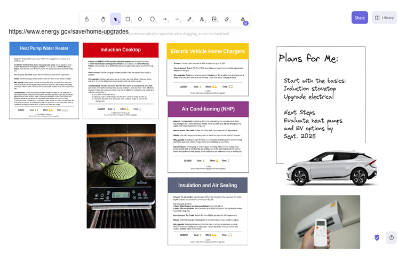The width and height of the screenshot is (398, 263).
Task: Select the Pencil draw tool
Action: (x=189, y=19)
